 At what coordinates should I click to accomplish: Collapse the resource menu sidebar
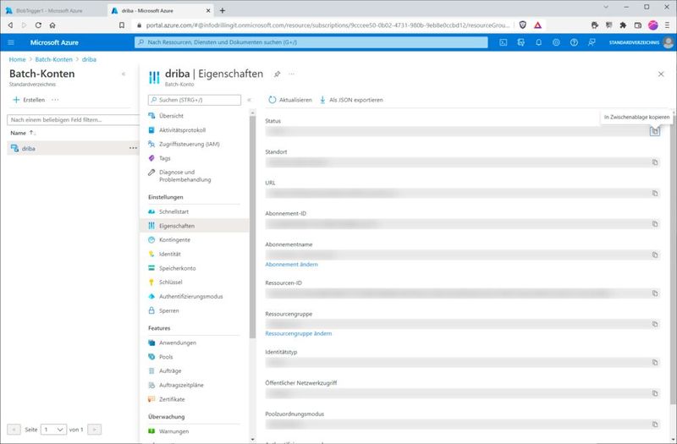[x=249, y=100]
